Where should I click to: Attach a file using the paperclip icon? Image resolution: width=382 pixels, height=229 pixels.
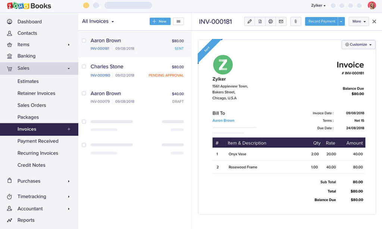295,21
